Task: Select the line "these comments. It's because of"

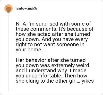Action: [x=55, y=29]
